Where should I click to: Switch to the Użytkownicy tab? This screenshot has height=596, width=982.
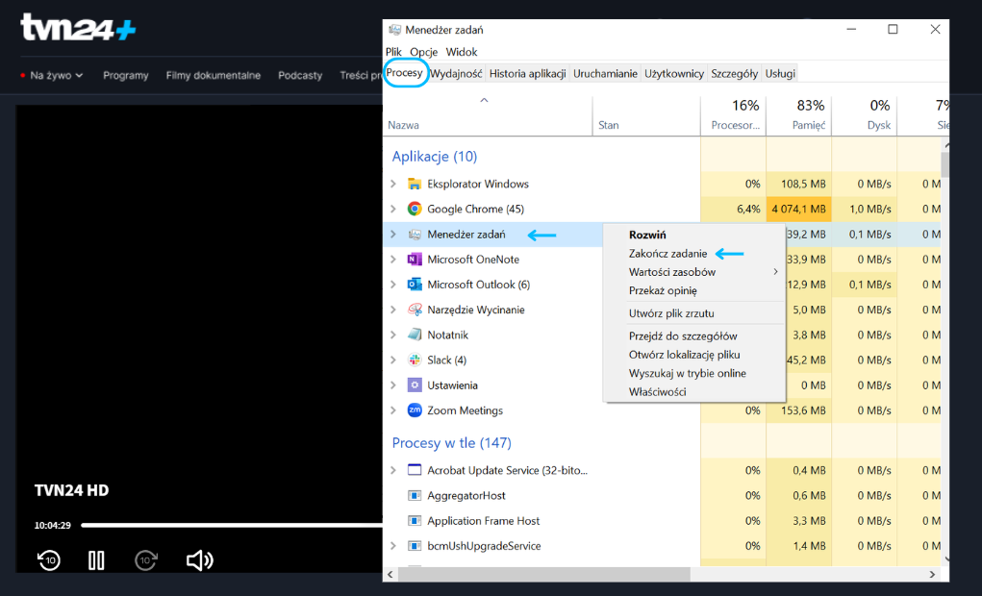tap(674, 73)
